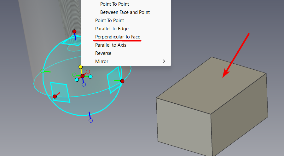Image resolution: width=284 pixels, height=156 pixels.
Task: Grab the yellow sphere handle on triad
Action: click(x=81, y=67)
